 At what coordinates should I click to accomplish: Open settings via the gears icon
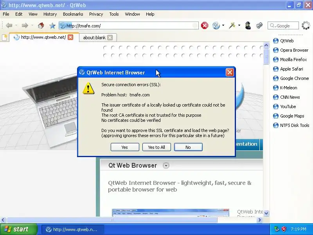point(259,25)
